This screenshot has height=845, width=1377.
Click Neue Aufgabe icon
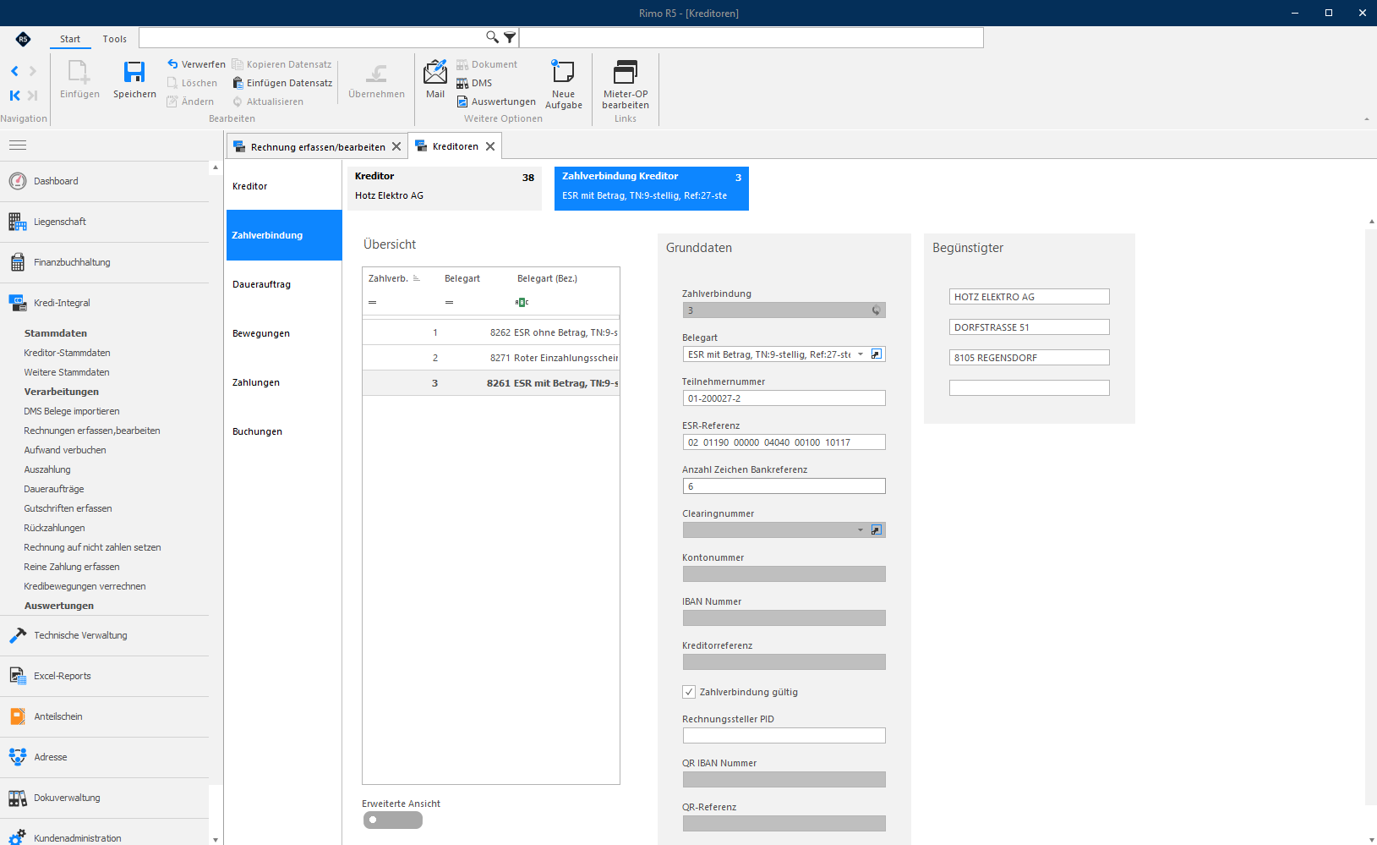click(563, 71)
